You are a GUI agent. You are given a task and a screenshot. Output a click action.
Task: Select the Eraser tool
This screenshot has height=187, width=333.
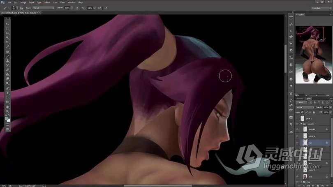coord(7,70)
